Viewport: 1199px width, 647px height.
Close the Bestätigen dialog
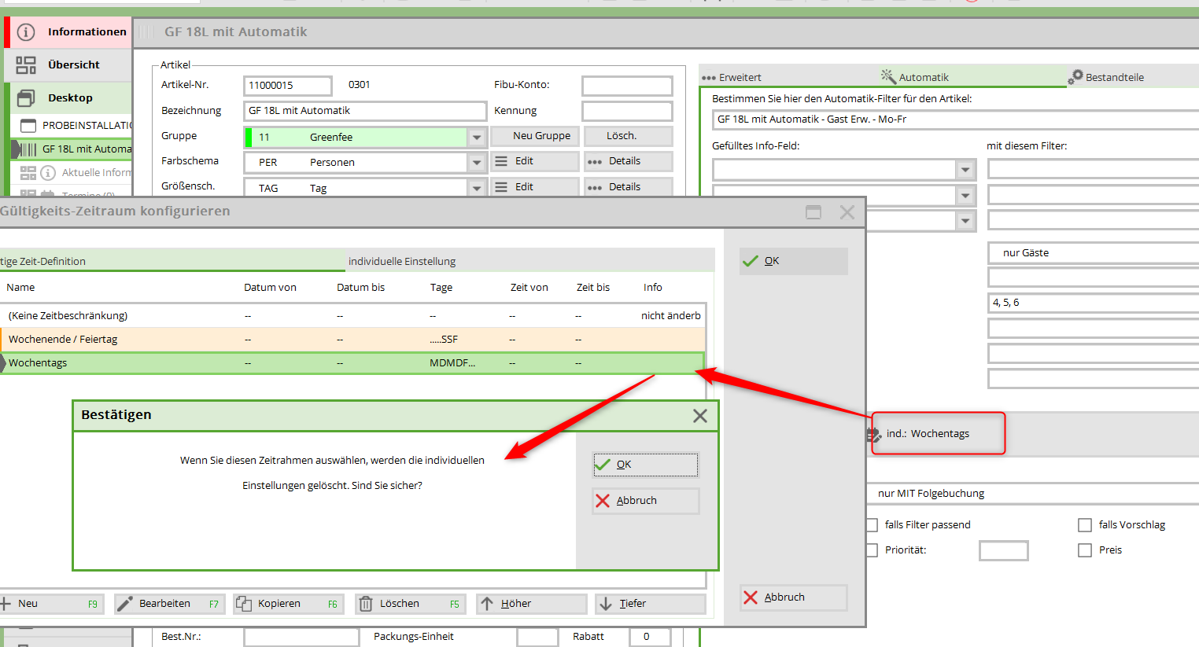click(x=700, y=416)
